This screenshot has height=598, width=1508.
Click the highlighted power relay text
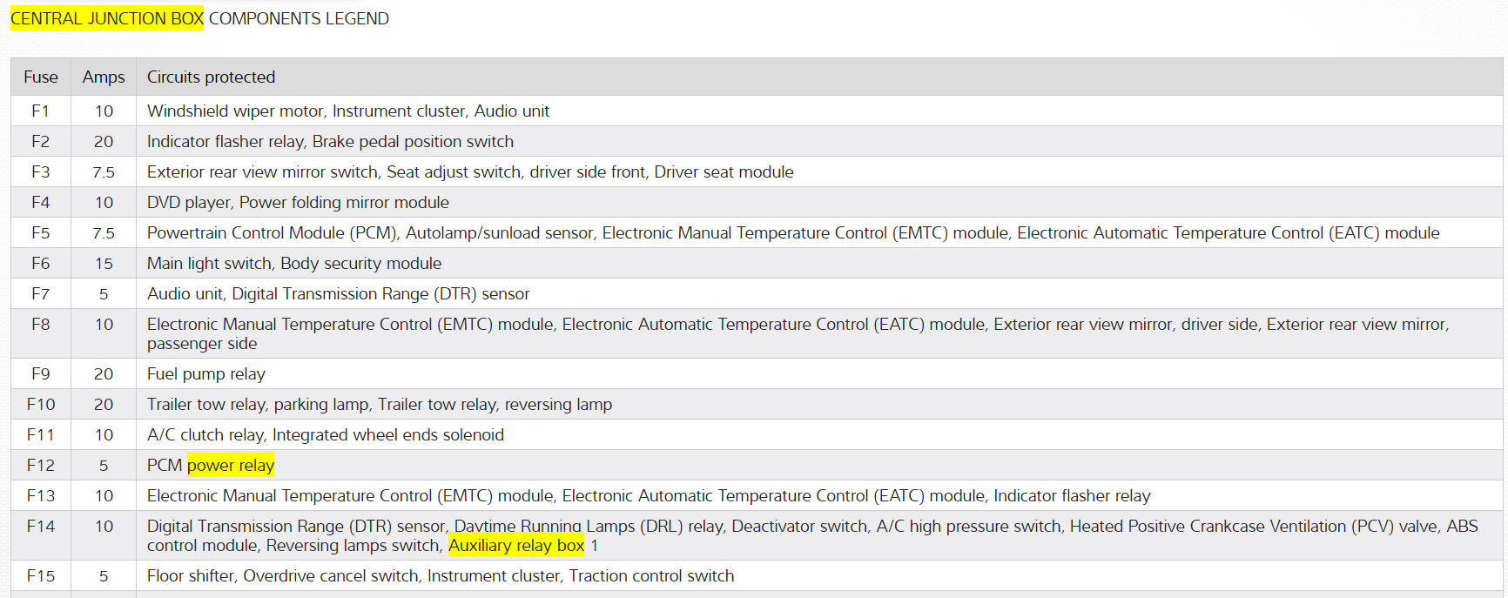231,465
